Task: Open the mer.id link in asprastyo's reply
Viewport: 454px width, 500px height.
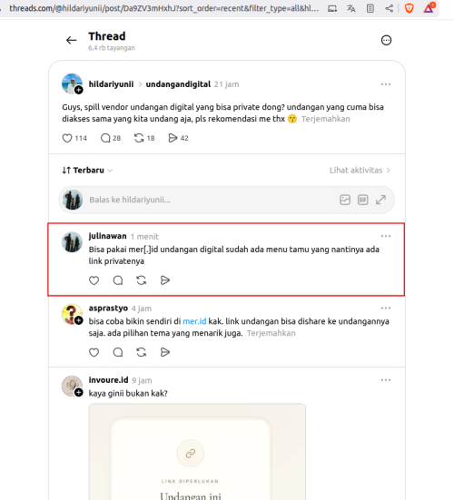Action: click(194, 321)
